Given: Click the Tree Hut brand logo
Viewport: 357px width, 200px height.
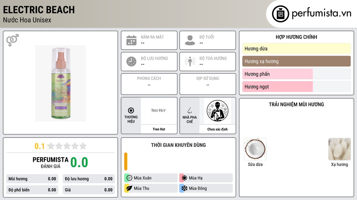Looking at the screenshot, I should 159,110.
